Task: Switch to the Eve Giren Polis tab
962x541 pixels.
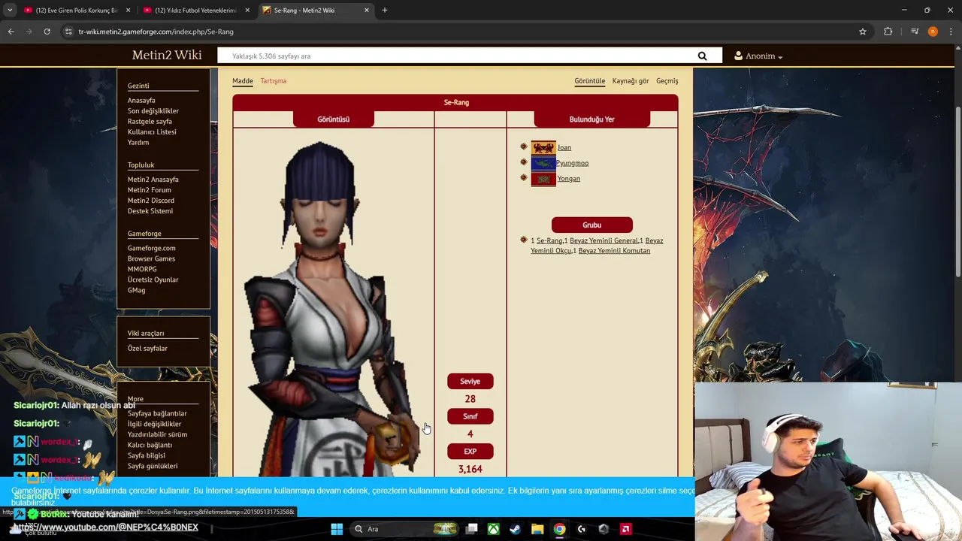Action: 77,11
